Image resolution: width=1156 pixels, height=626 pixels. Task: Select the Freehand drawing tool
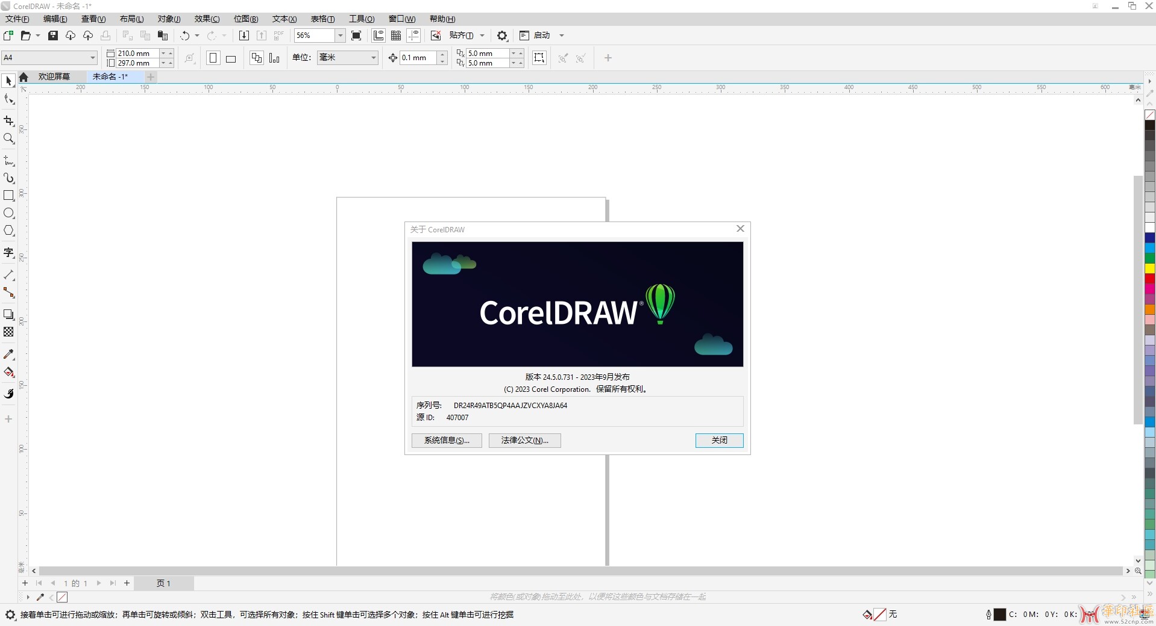[8, 161]
